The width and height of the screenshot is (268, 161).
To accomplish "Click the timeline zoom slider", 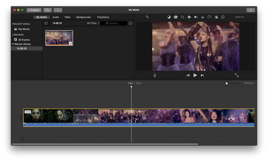I will click(x=227, y=83).
